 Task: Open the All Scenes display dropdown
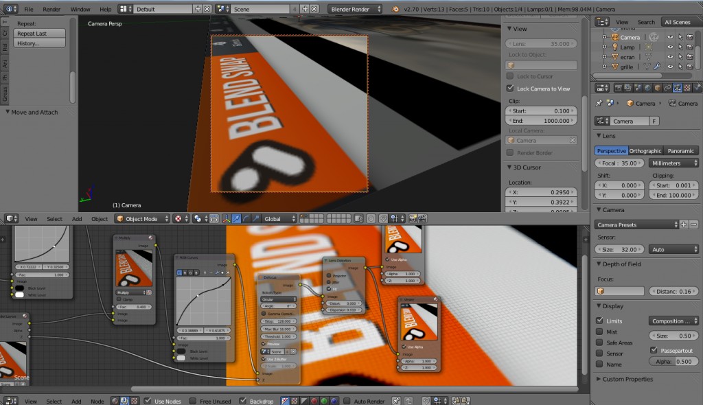(x=678, y=21)
